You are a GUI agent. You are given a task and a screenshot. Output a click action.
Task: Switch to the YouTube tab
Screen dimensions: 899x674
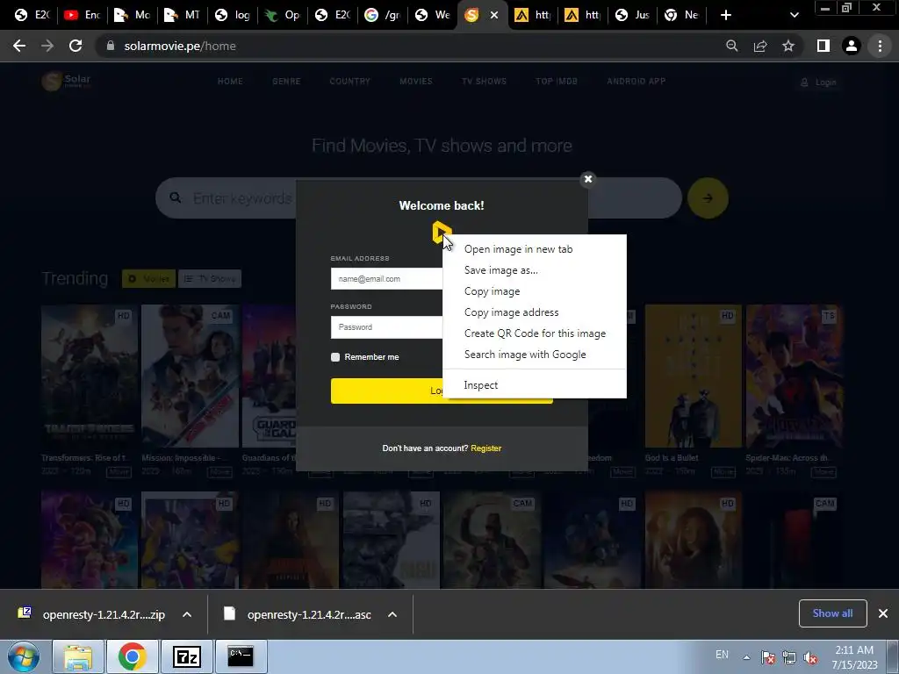[x=82, y=15]
